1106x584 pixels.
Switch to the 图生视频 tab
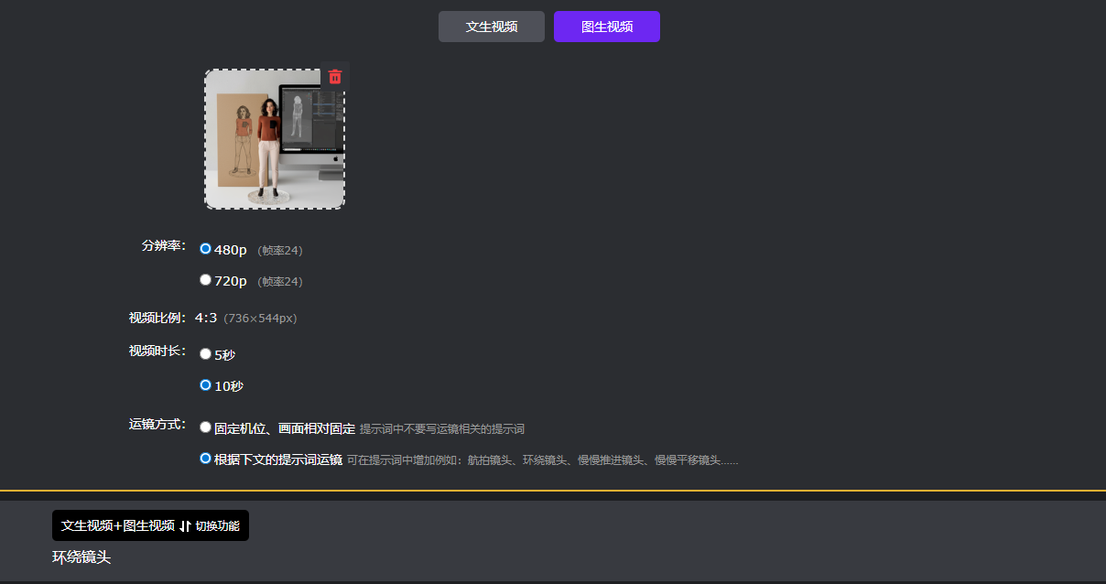pyautogui.click(x=607, y=27)
